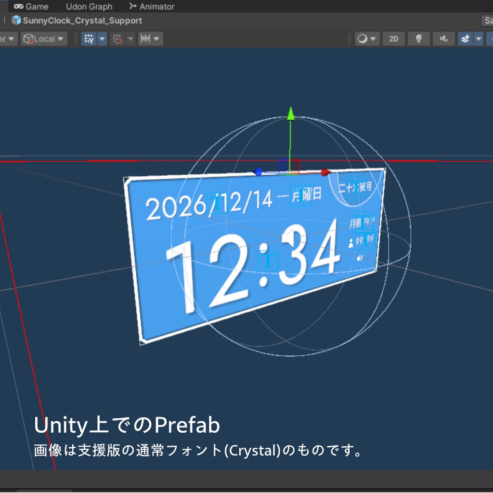This screenshot has height=493, width=493.
Task: Toggle scene audio mute icon
Action: pyautogui.click(x=443, y=39)
